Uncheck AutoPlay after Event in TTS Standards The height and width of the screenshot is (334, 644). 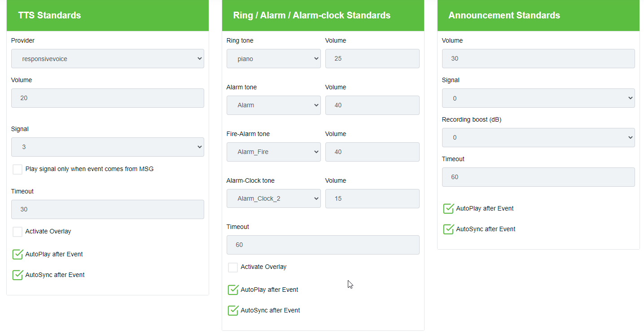click(18, 255)
